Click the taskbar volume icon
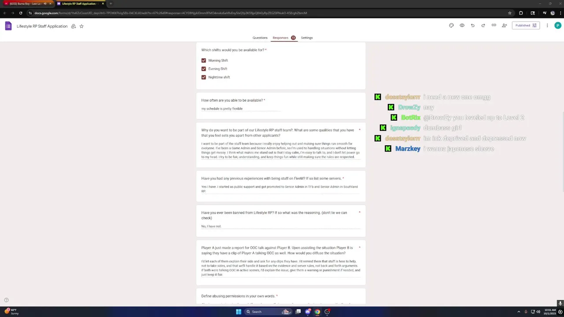The height and width of the screenshot is (317, 564). pyautogui.click(x=538, y=312)
